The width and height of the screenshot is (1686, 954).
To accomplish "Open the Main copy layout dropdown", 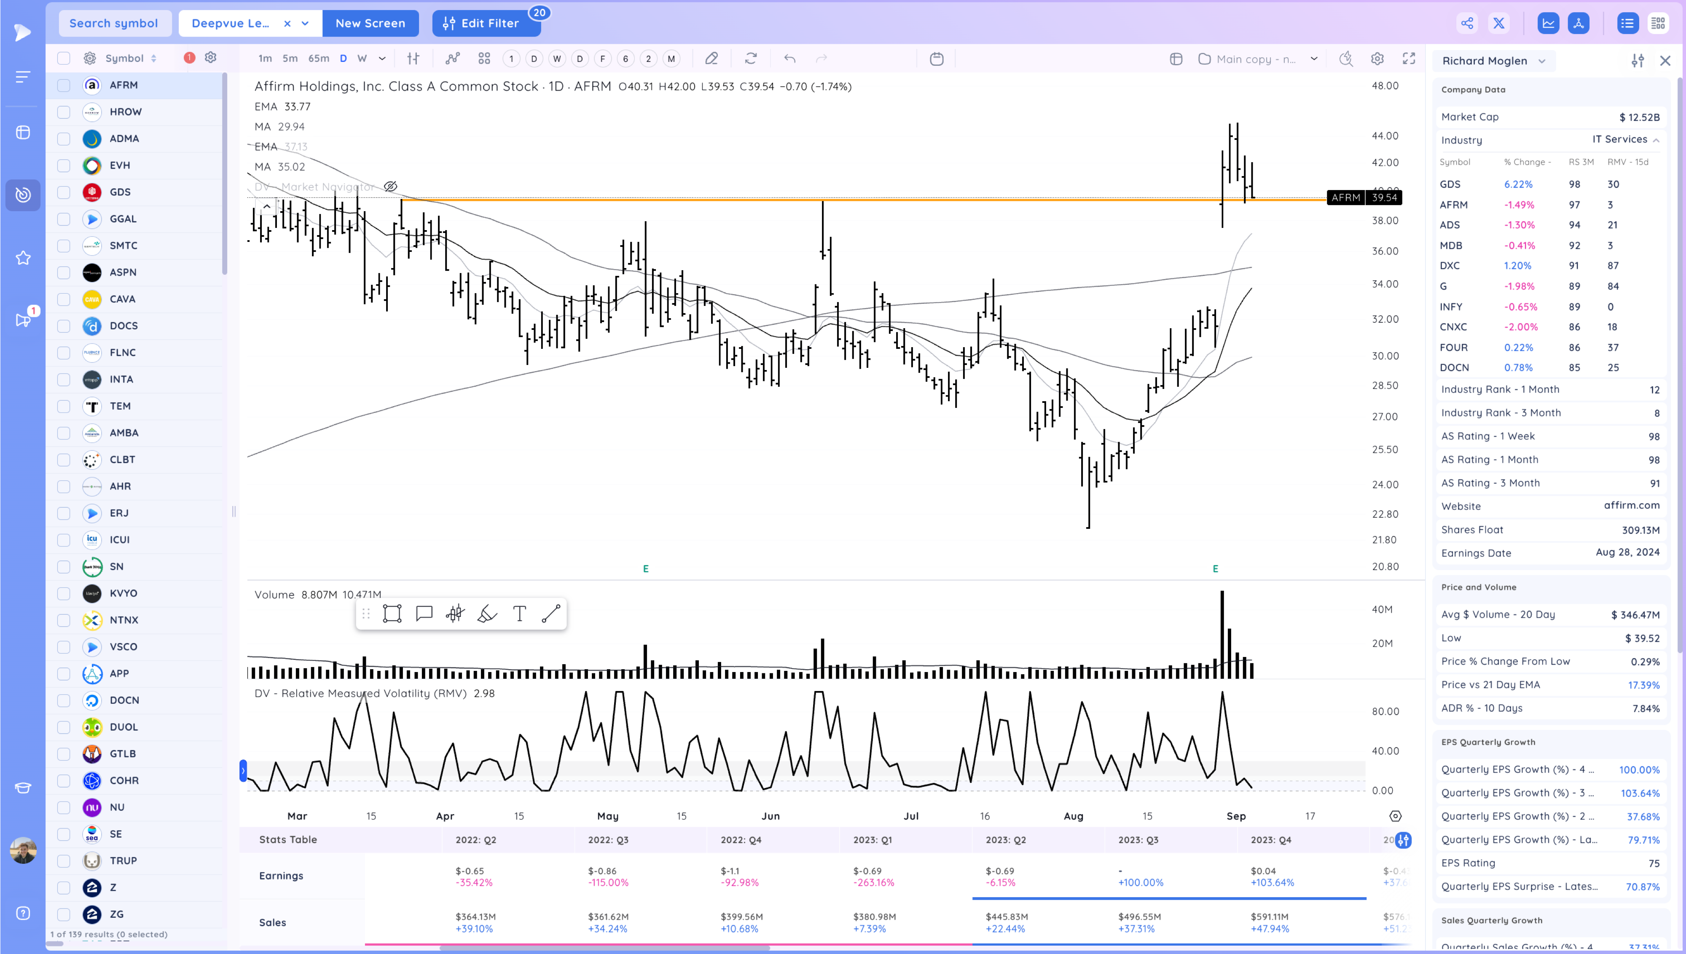I will [1314, 58].
